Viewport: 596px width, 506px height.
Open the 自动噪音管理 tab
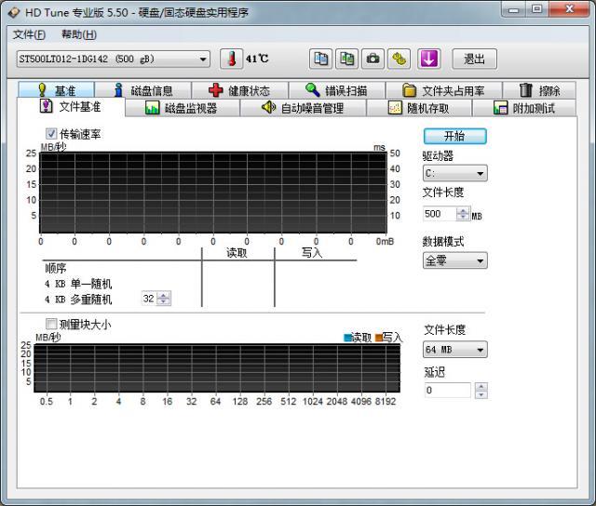coord(303,108)
